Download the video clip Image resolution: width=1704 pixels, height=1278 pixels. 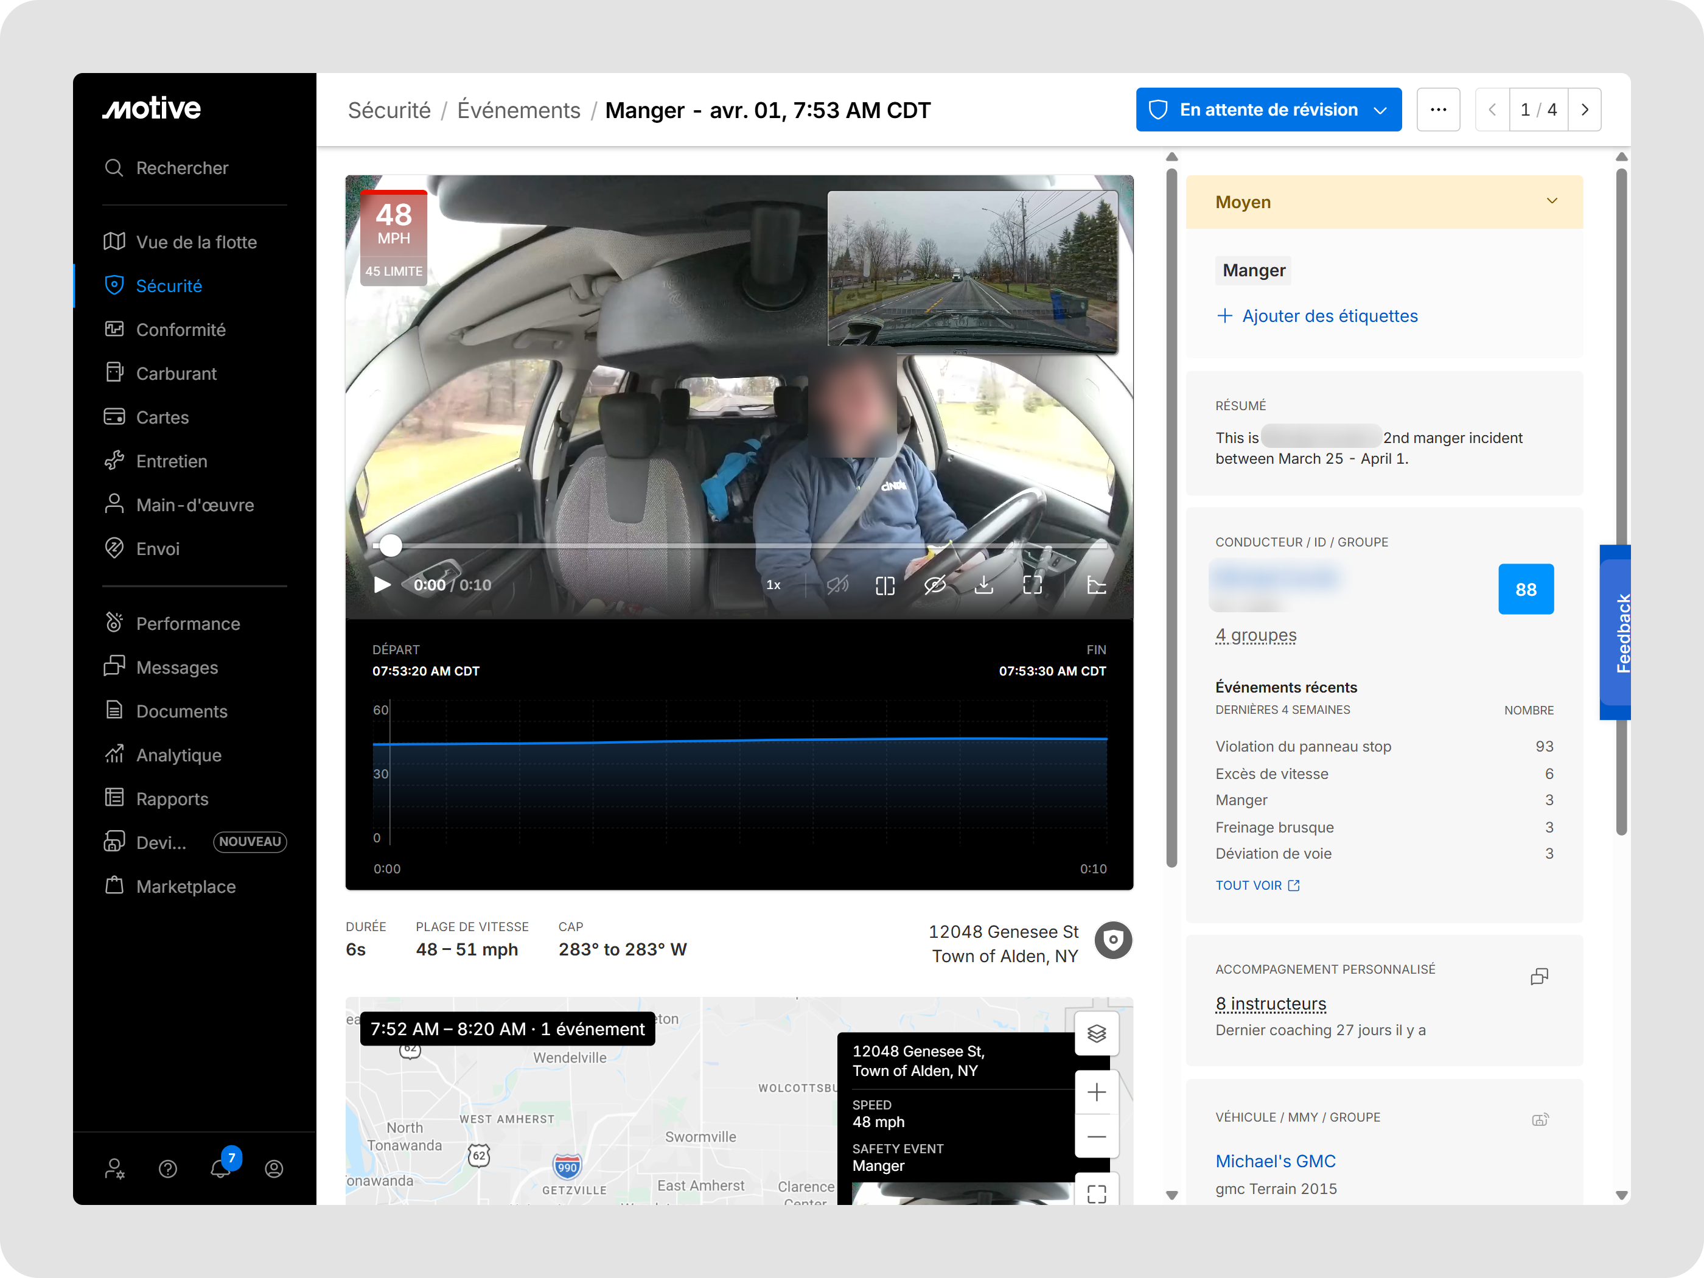[983, 585]
